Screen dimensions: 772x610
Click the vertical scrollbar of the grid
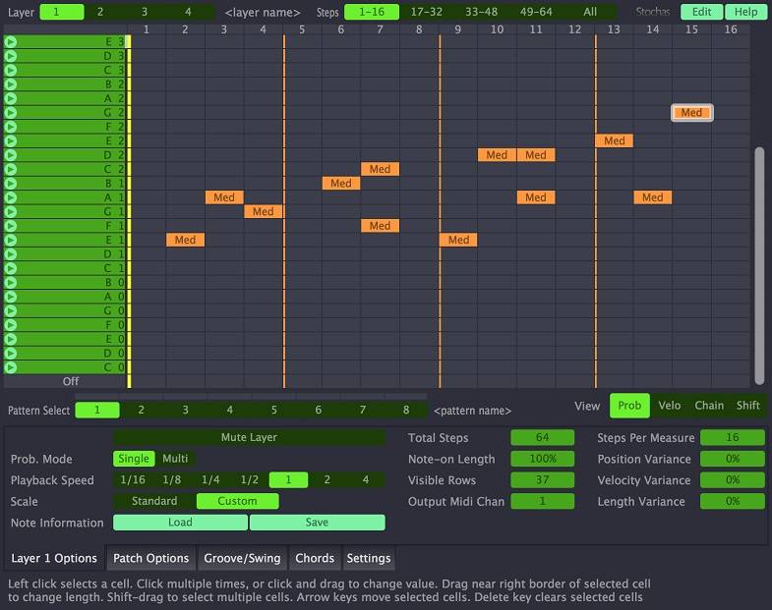click(758, 263)
